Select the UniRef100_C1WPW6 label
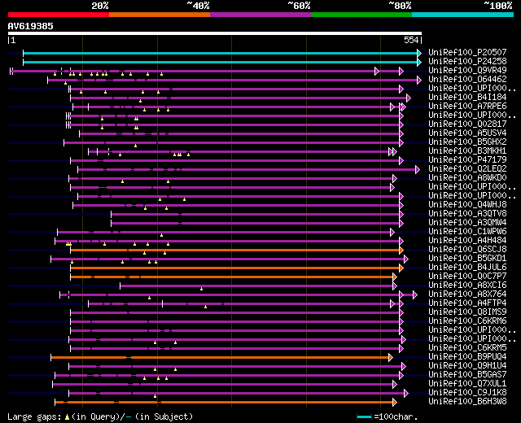This screenshot has width=521, height=423. (467, 231)
